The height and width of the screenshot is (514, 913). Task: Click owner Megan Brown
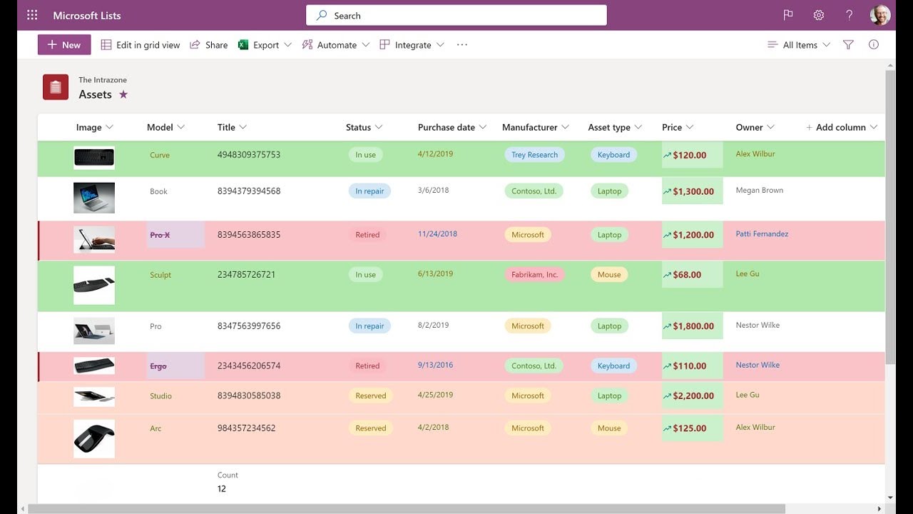pos(759,191)
